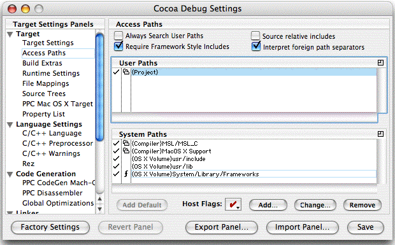Open Build Extras panel
Image resolution: width=395 pixels, height=245 pixels.
(42, 63)
